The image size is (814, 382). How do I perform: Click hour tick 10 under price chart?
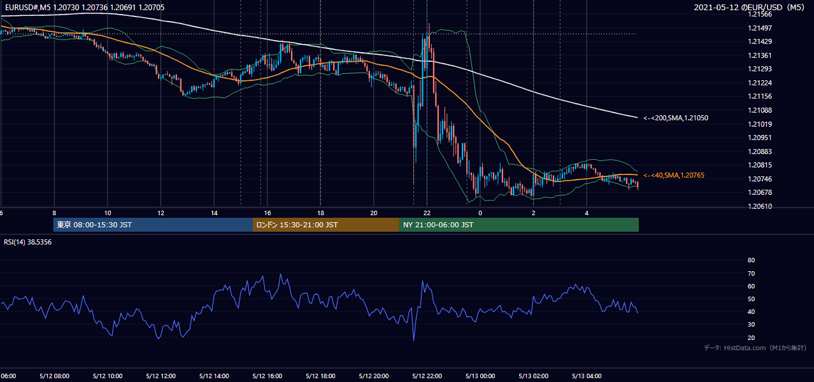tap(108, 213)
